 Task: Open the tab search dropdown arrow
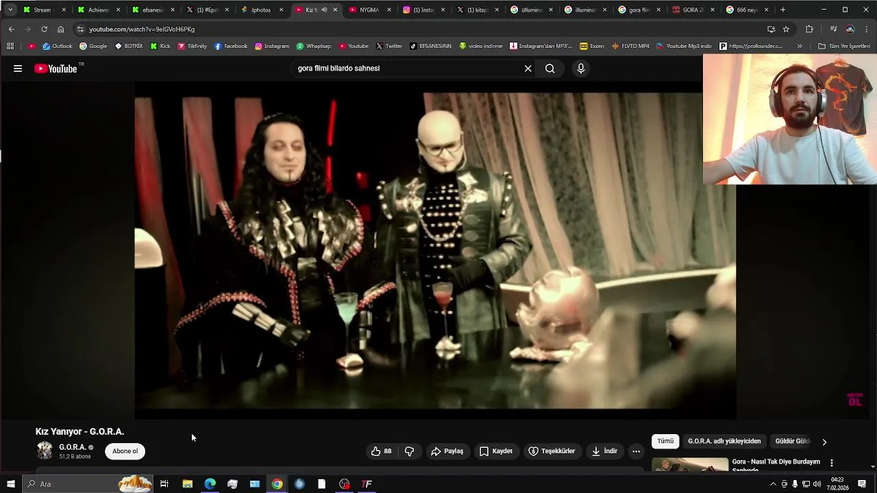pyautogui.click(x=10, y=10)
